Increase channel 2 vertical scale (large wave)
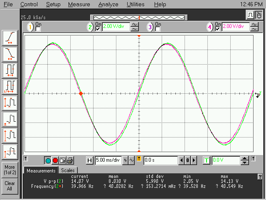The height and width of the screenshot is (200, 266). click(x=134, y=25)
